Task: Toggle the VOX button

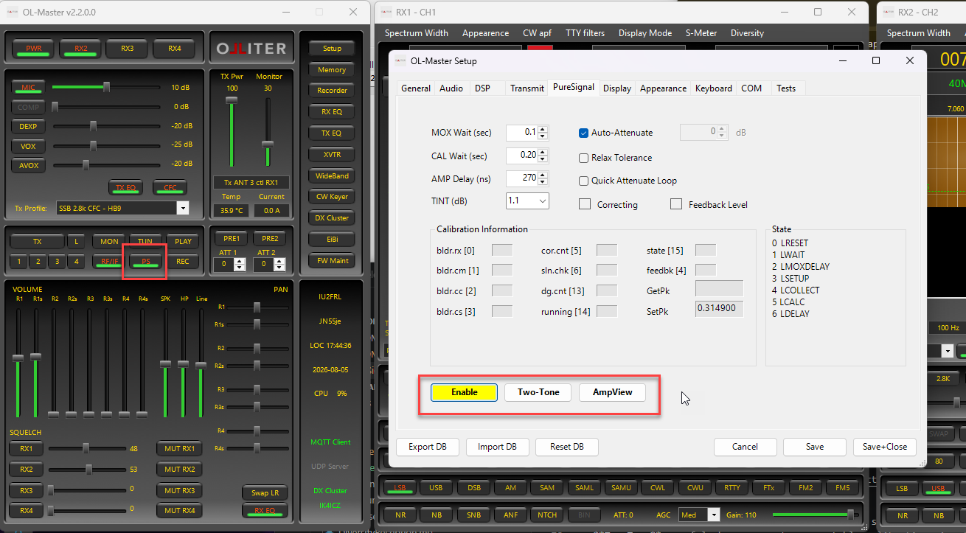Action: coord(28,146)
